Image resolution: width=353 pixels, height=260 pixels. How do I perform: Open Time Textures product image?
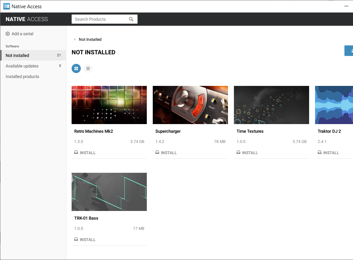[272, 105]
